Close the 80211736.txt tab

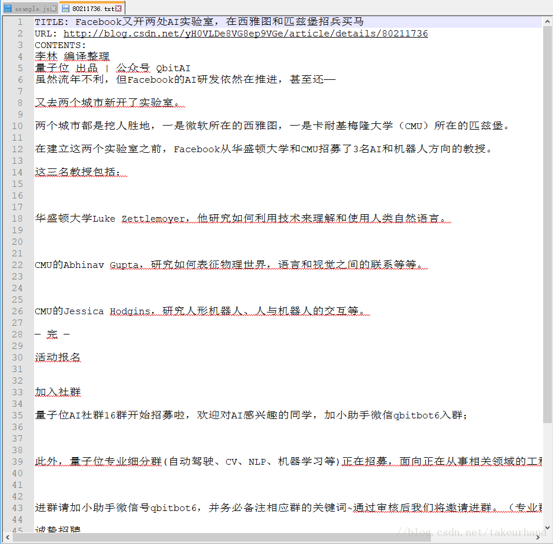[119, 9]
